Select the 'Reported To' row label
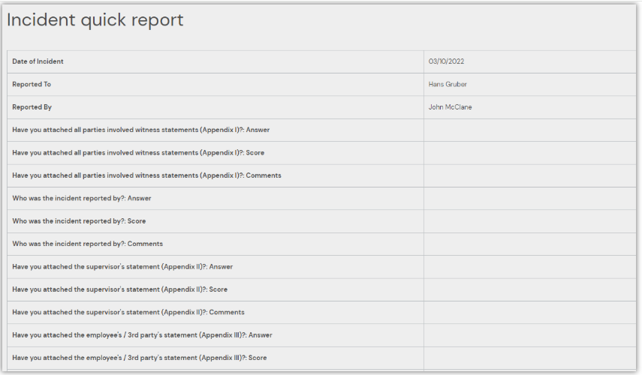 (x=32, y=85)
